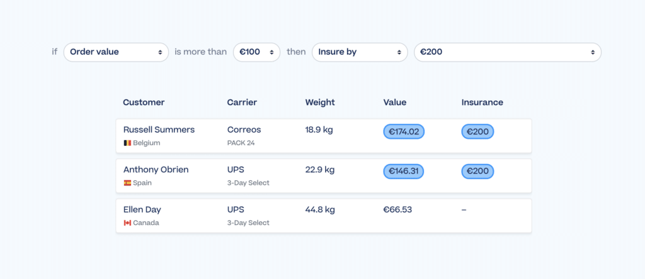Screen dimensions: 645x279
Task: Click the Carrier column header
Action: tap(242, 102)
